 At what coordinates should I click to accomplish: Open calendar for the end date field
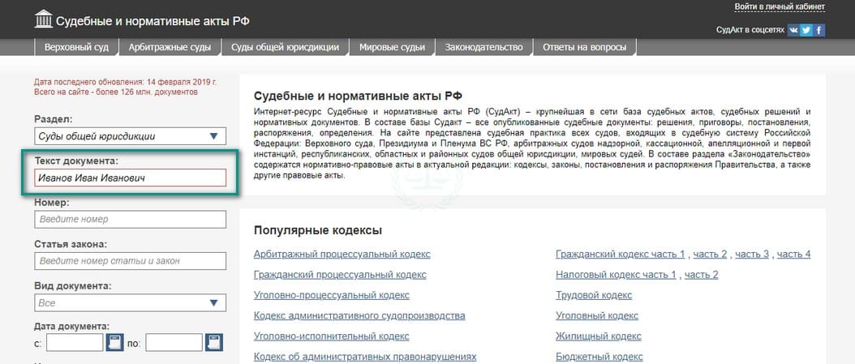pos(214,343)
